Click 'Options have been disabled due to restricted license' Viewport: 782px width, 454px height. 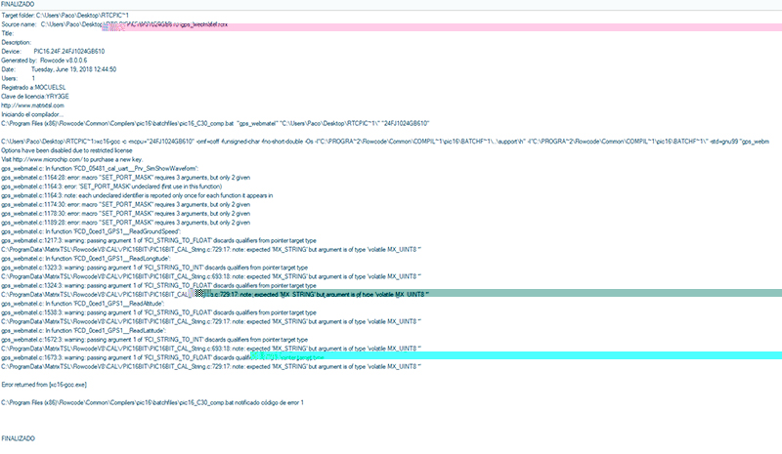pyautogui.click(x=66, y=150)
